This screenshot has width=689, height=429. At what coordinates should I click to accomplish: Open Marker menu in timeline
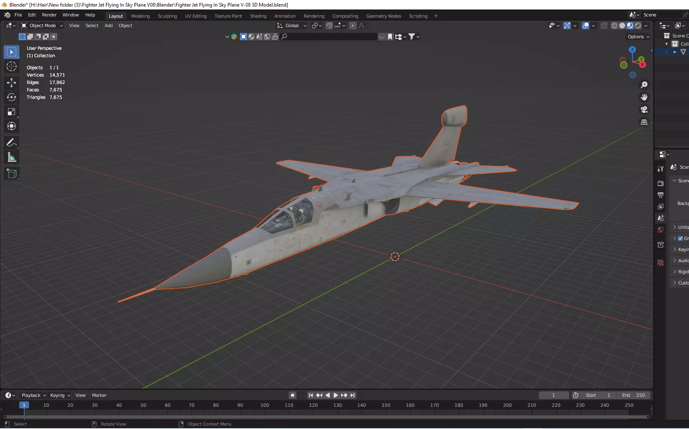click(x=99, y=395)
